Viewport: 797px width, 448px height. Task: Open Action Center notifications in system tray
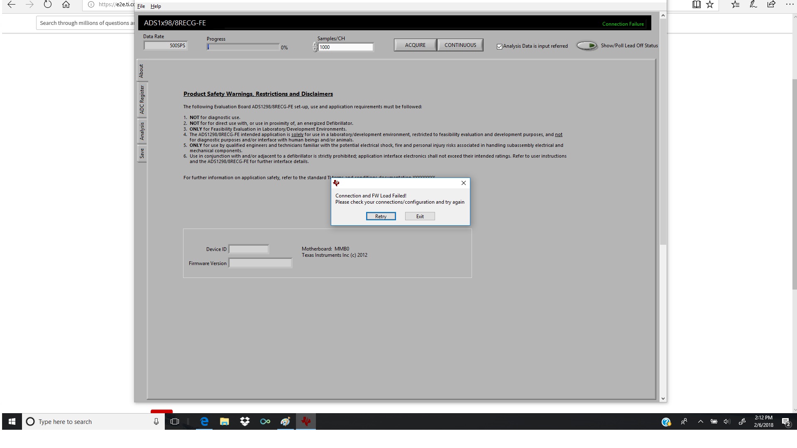pos(787,421)
